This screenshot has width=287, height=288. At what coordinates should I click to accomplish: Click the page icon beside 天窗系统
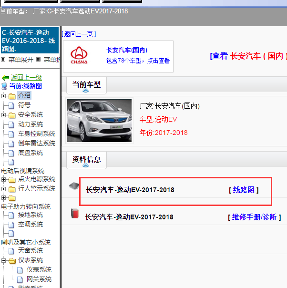point(11,251)
